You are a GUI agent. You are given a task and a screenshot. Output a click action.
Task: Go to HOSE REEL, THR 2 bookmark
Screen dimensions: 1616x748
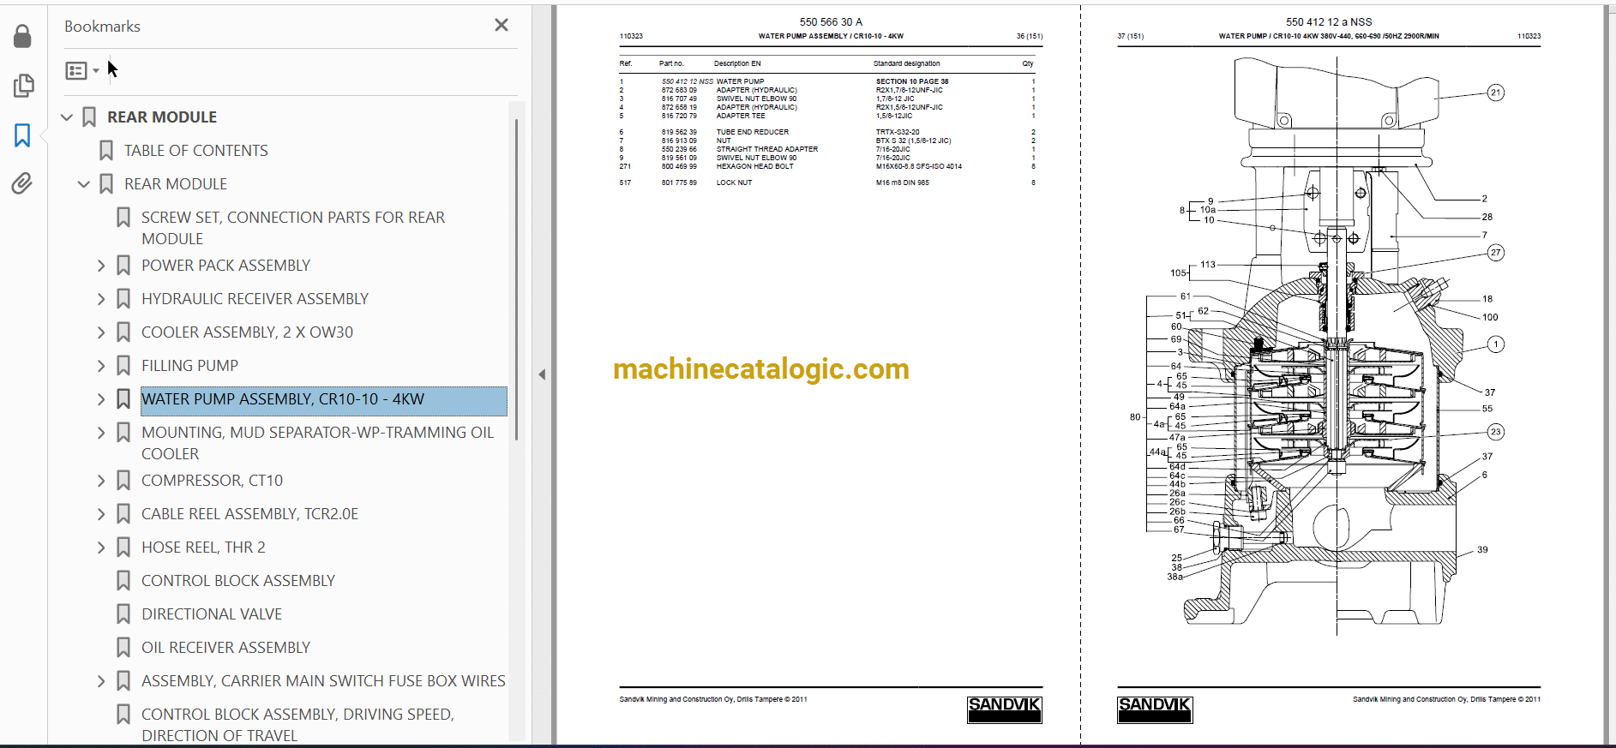(x=203, y=548)
